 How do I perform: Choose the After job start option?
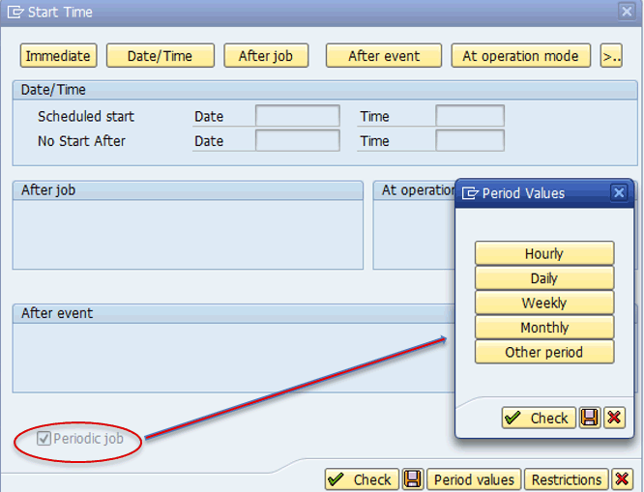266,55
